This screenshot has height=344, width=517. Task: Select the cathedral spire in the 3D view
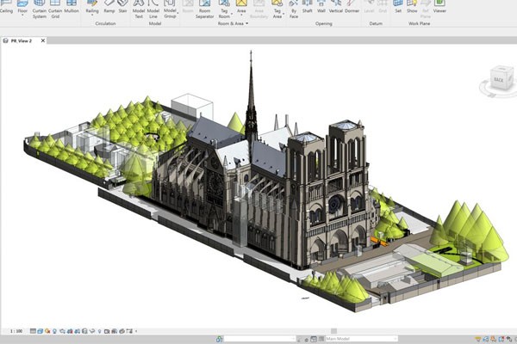(x=251, y=99)
